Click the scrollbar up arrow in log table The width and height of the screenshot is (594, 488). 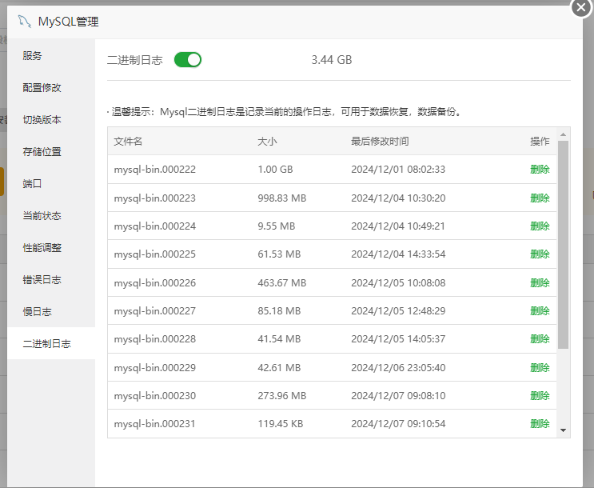click(563, 134)
